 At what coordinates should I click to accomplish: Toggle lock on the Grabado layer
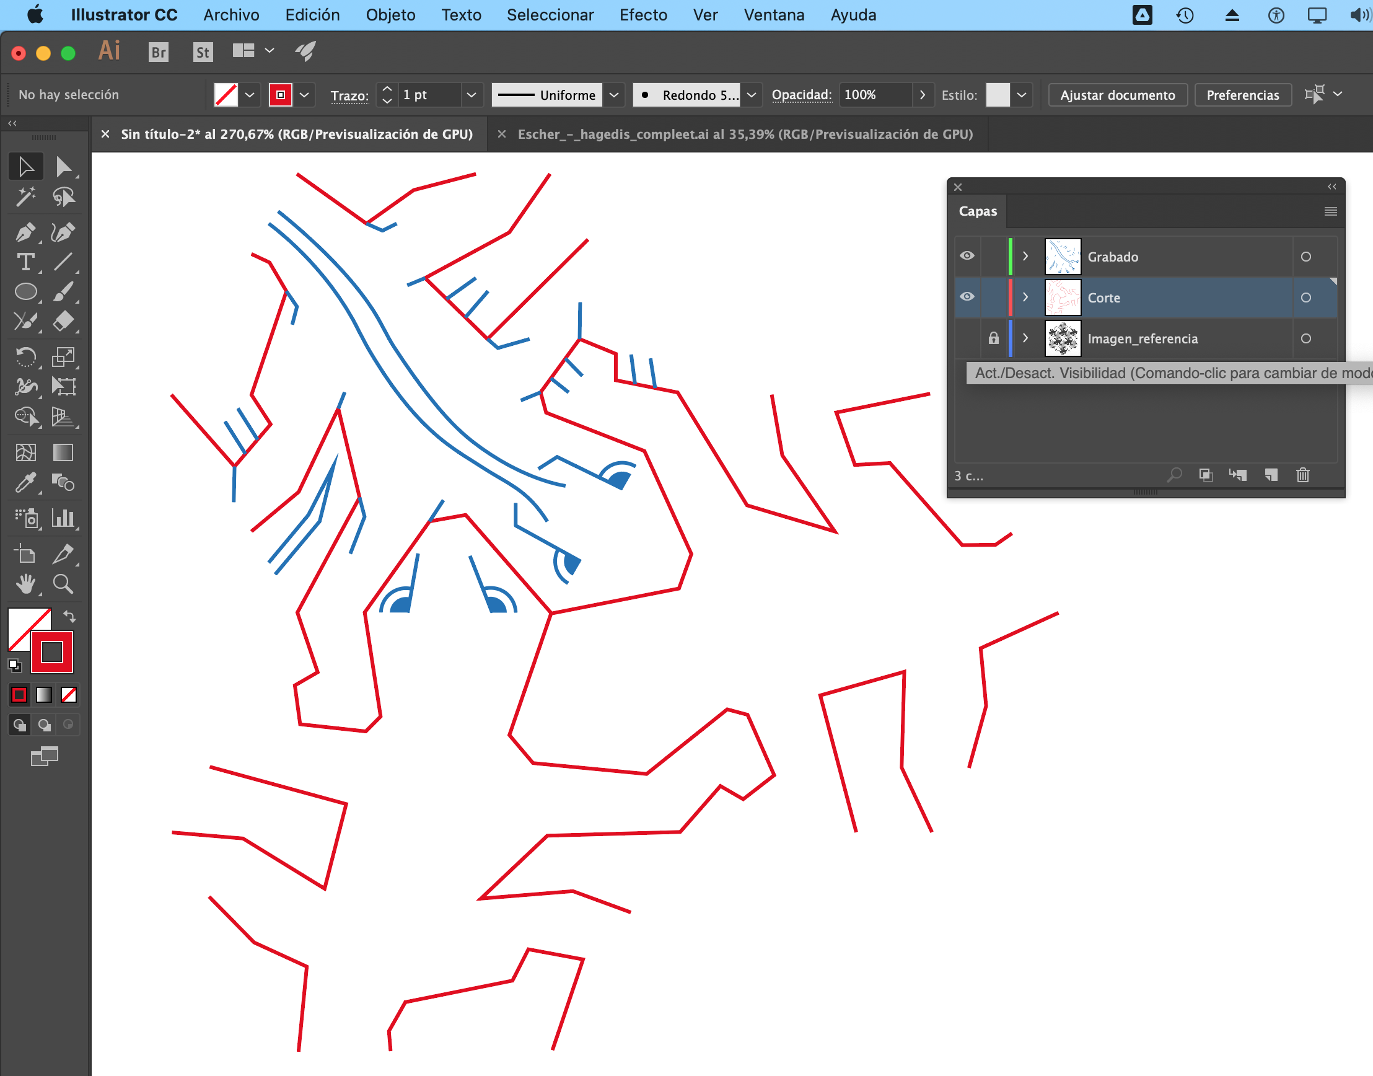tap(993, 257)
